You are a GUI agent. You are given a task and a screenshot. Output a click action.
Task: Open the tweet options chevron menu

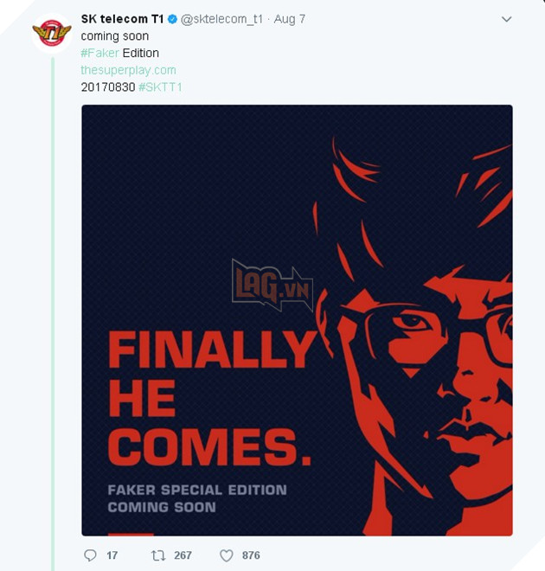[x=507, y=19]
